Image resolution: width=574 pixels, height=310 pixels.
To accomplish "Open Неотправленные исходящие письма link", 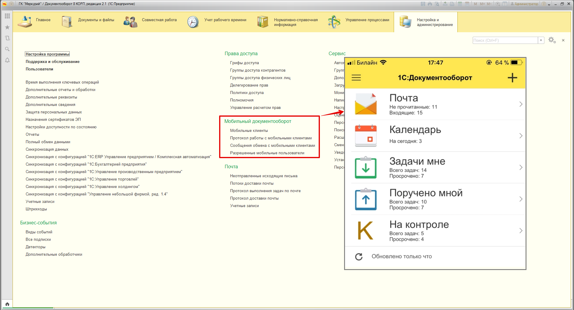I will pos(264,176).
